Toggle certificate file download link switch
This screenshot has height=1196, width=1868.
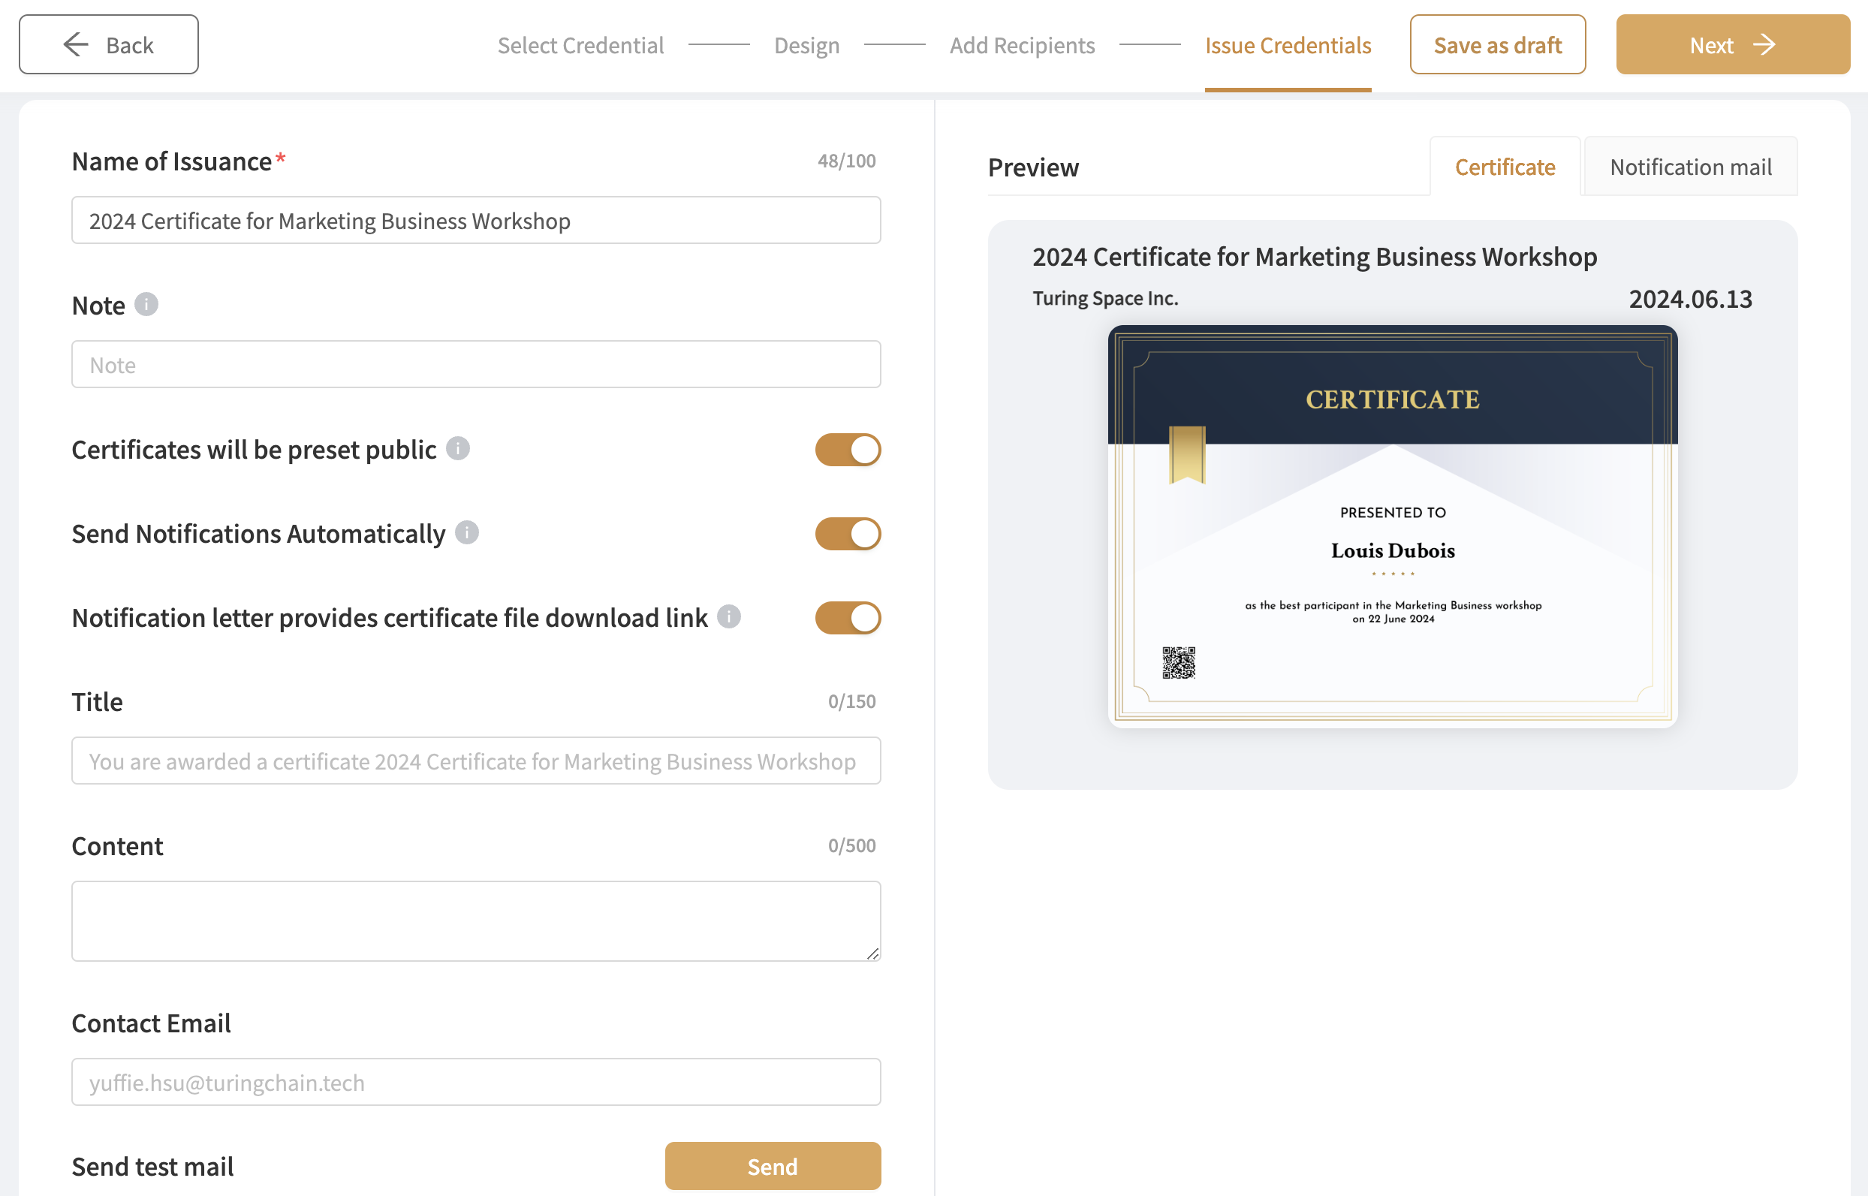click(x=847, y=618)
